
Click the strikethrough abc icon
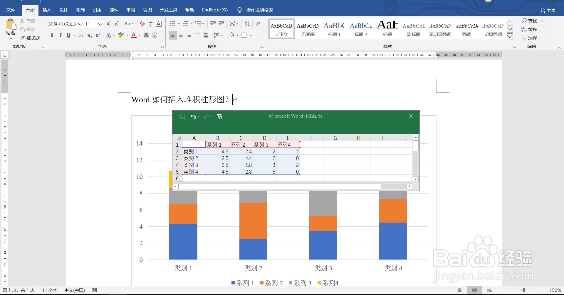(81, 35)
